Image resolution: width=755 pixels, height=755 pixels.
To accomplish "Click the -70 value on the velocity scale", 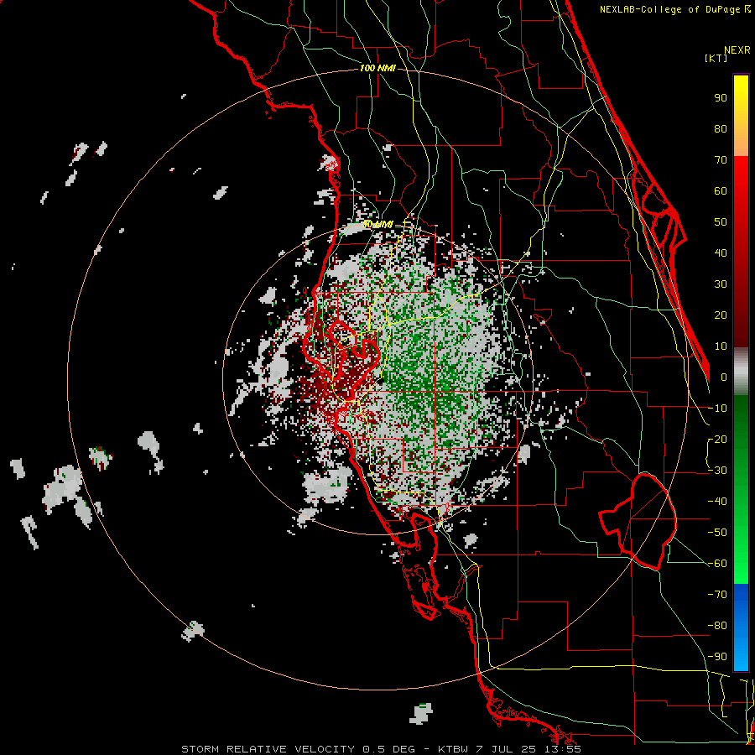I will (717, 595).
